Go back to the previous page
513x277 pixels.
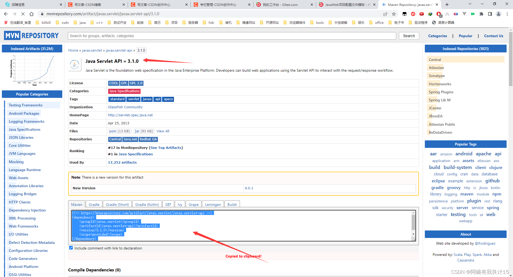tap(6, 14)
